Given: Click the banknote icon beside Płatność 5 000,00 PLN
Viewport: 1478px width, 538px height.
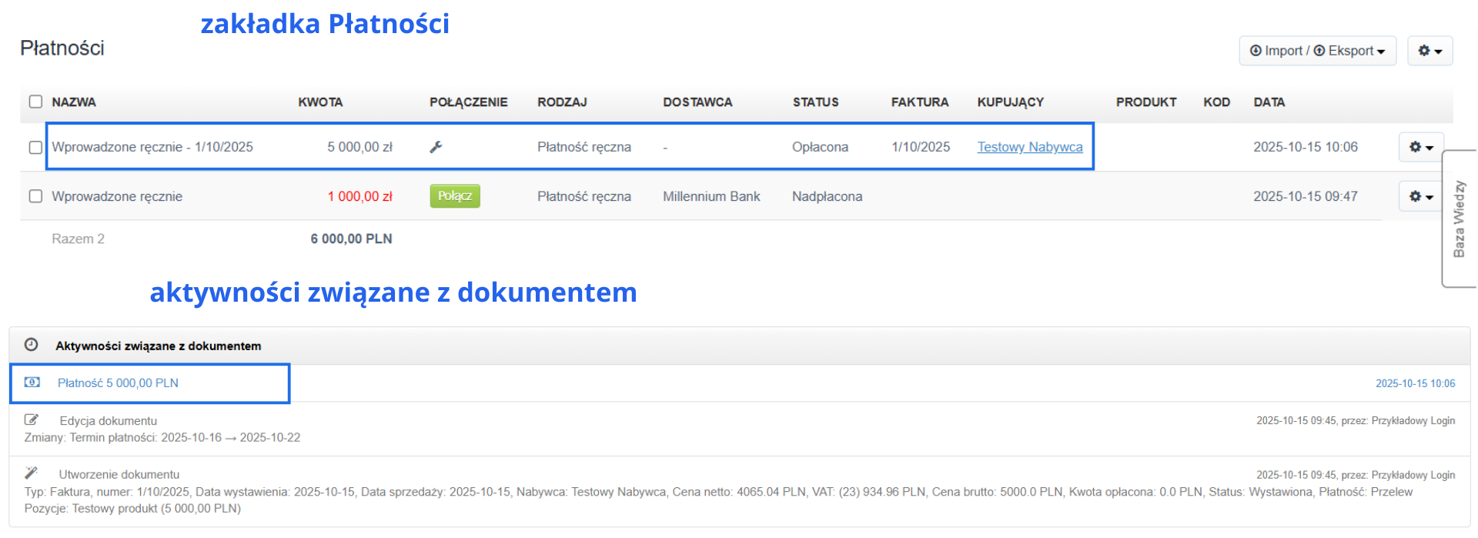Looking at the screenshot, I should click(x=32, y=383).
